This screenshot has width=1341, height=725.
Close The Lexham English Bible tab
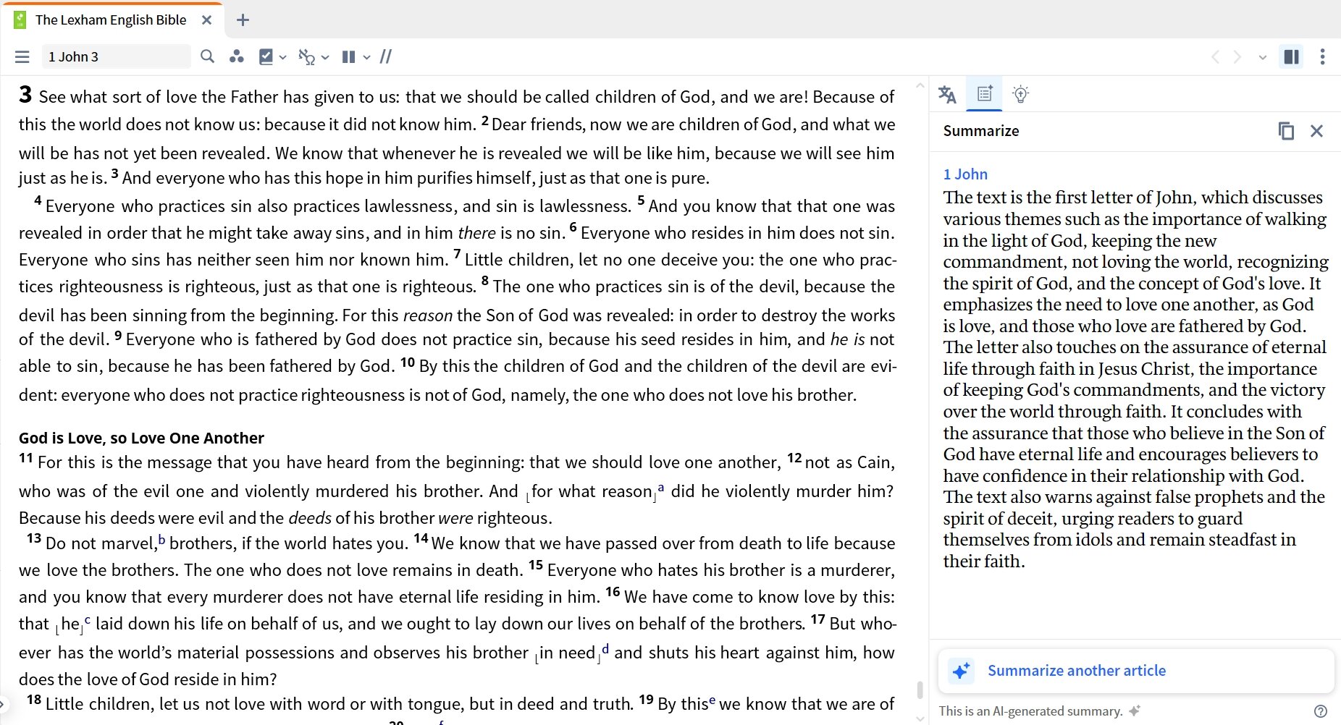click(x=207, y=20)
